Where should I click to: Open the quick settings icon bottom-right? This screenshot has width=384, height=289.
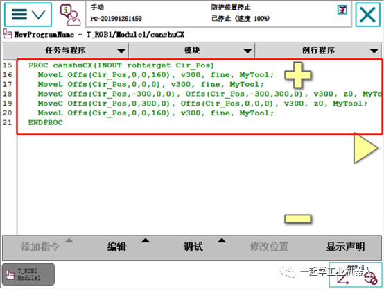[356, 274]
